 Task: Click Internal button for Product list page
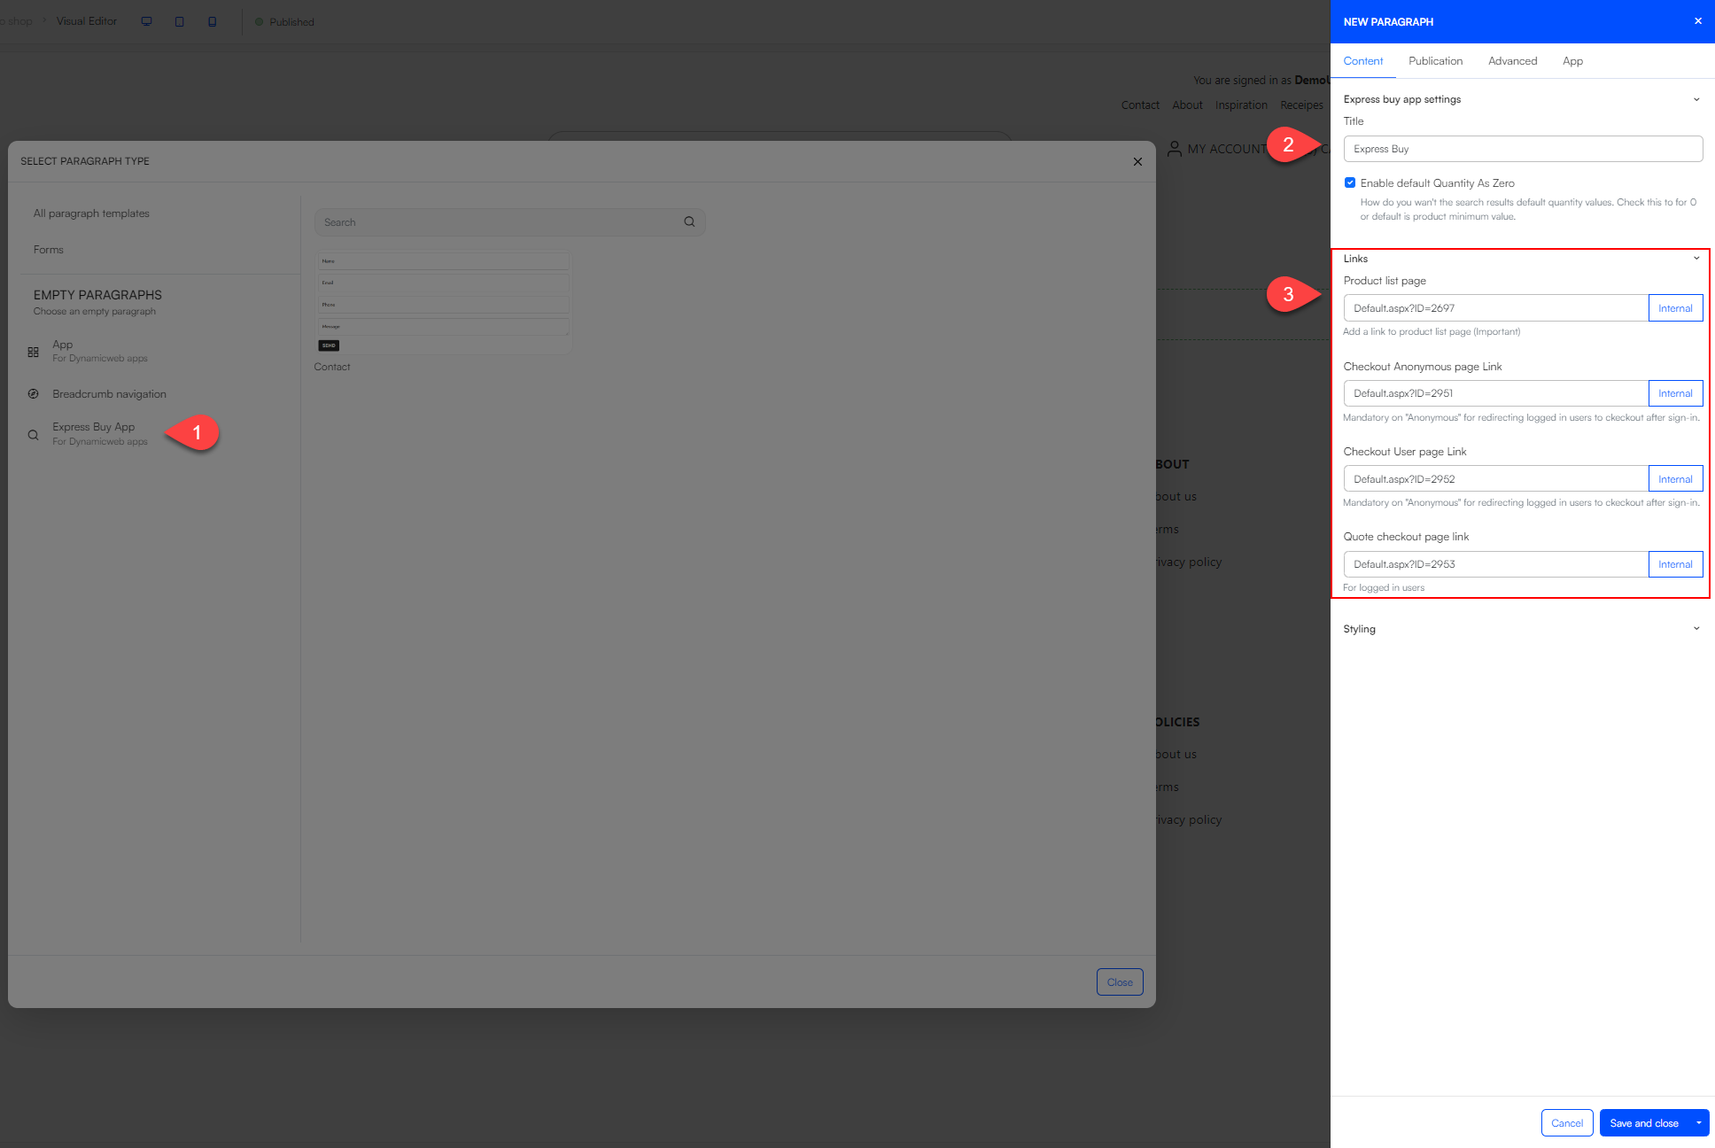(x=1675, y=308)
